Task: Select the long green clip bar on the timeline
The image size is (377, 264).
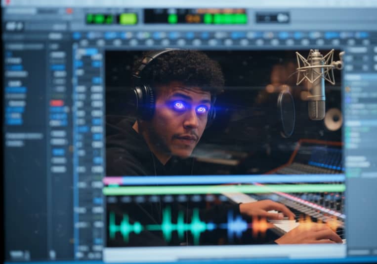Action: click(x=224, y=189)
